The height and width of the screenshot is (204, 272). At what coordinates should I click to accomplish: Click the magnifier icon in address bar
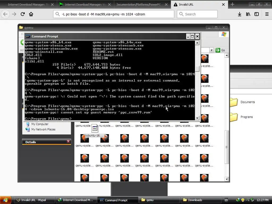(x=58, y=14)
